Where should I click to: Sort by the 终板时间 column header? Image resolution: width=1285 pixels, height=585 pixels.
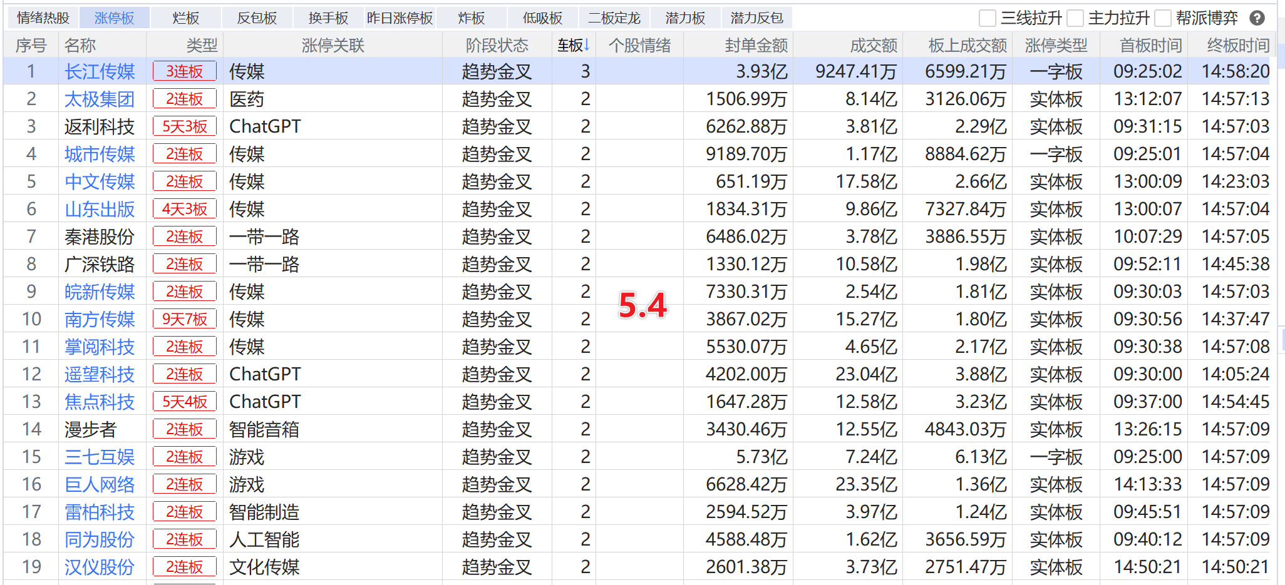point(1239,45)
